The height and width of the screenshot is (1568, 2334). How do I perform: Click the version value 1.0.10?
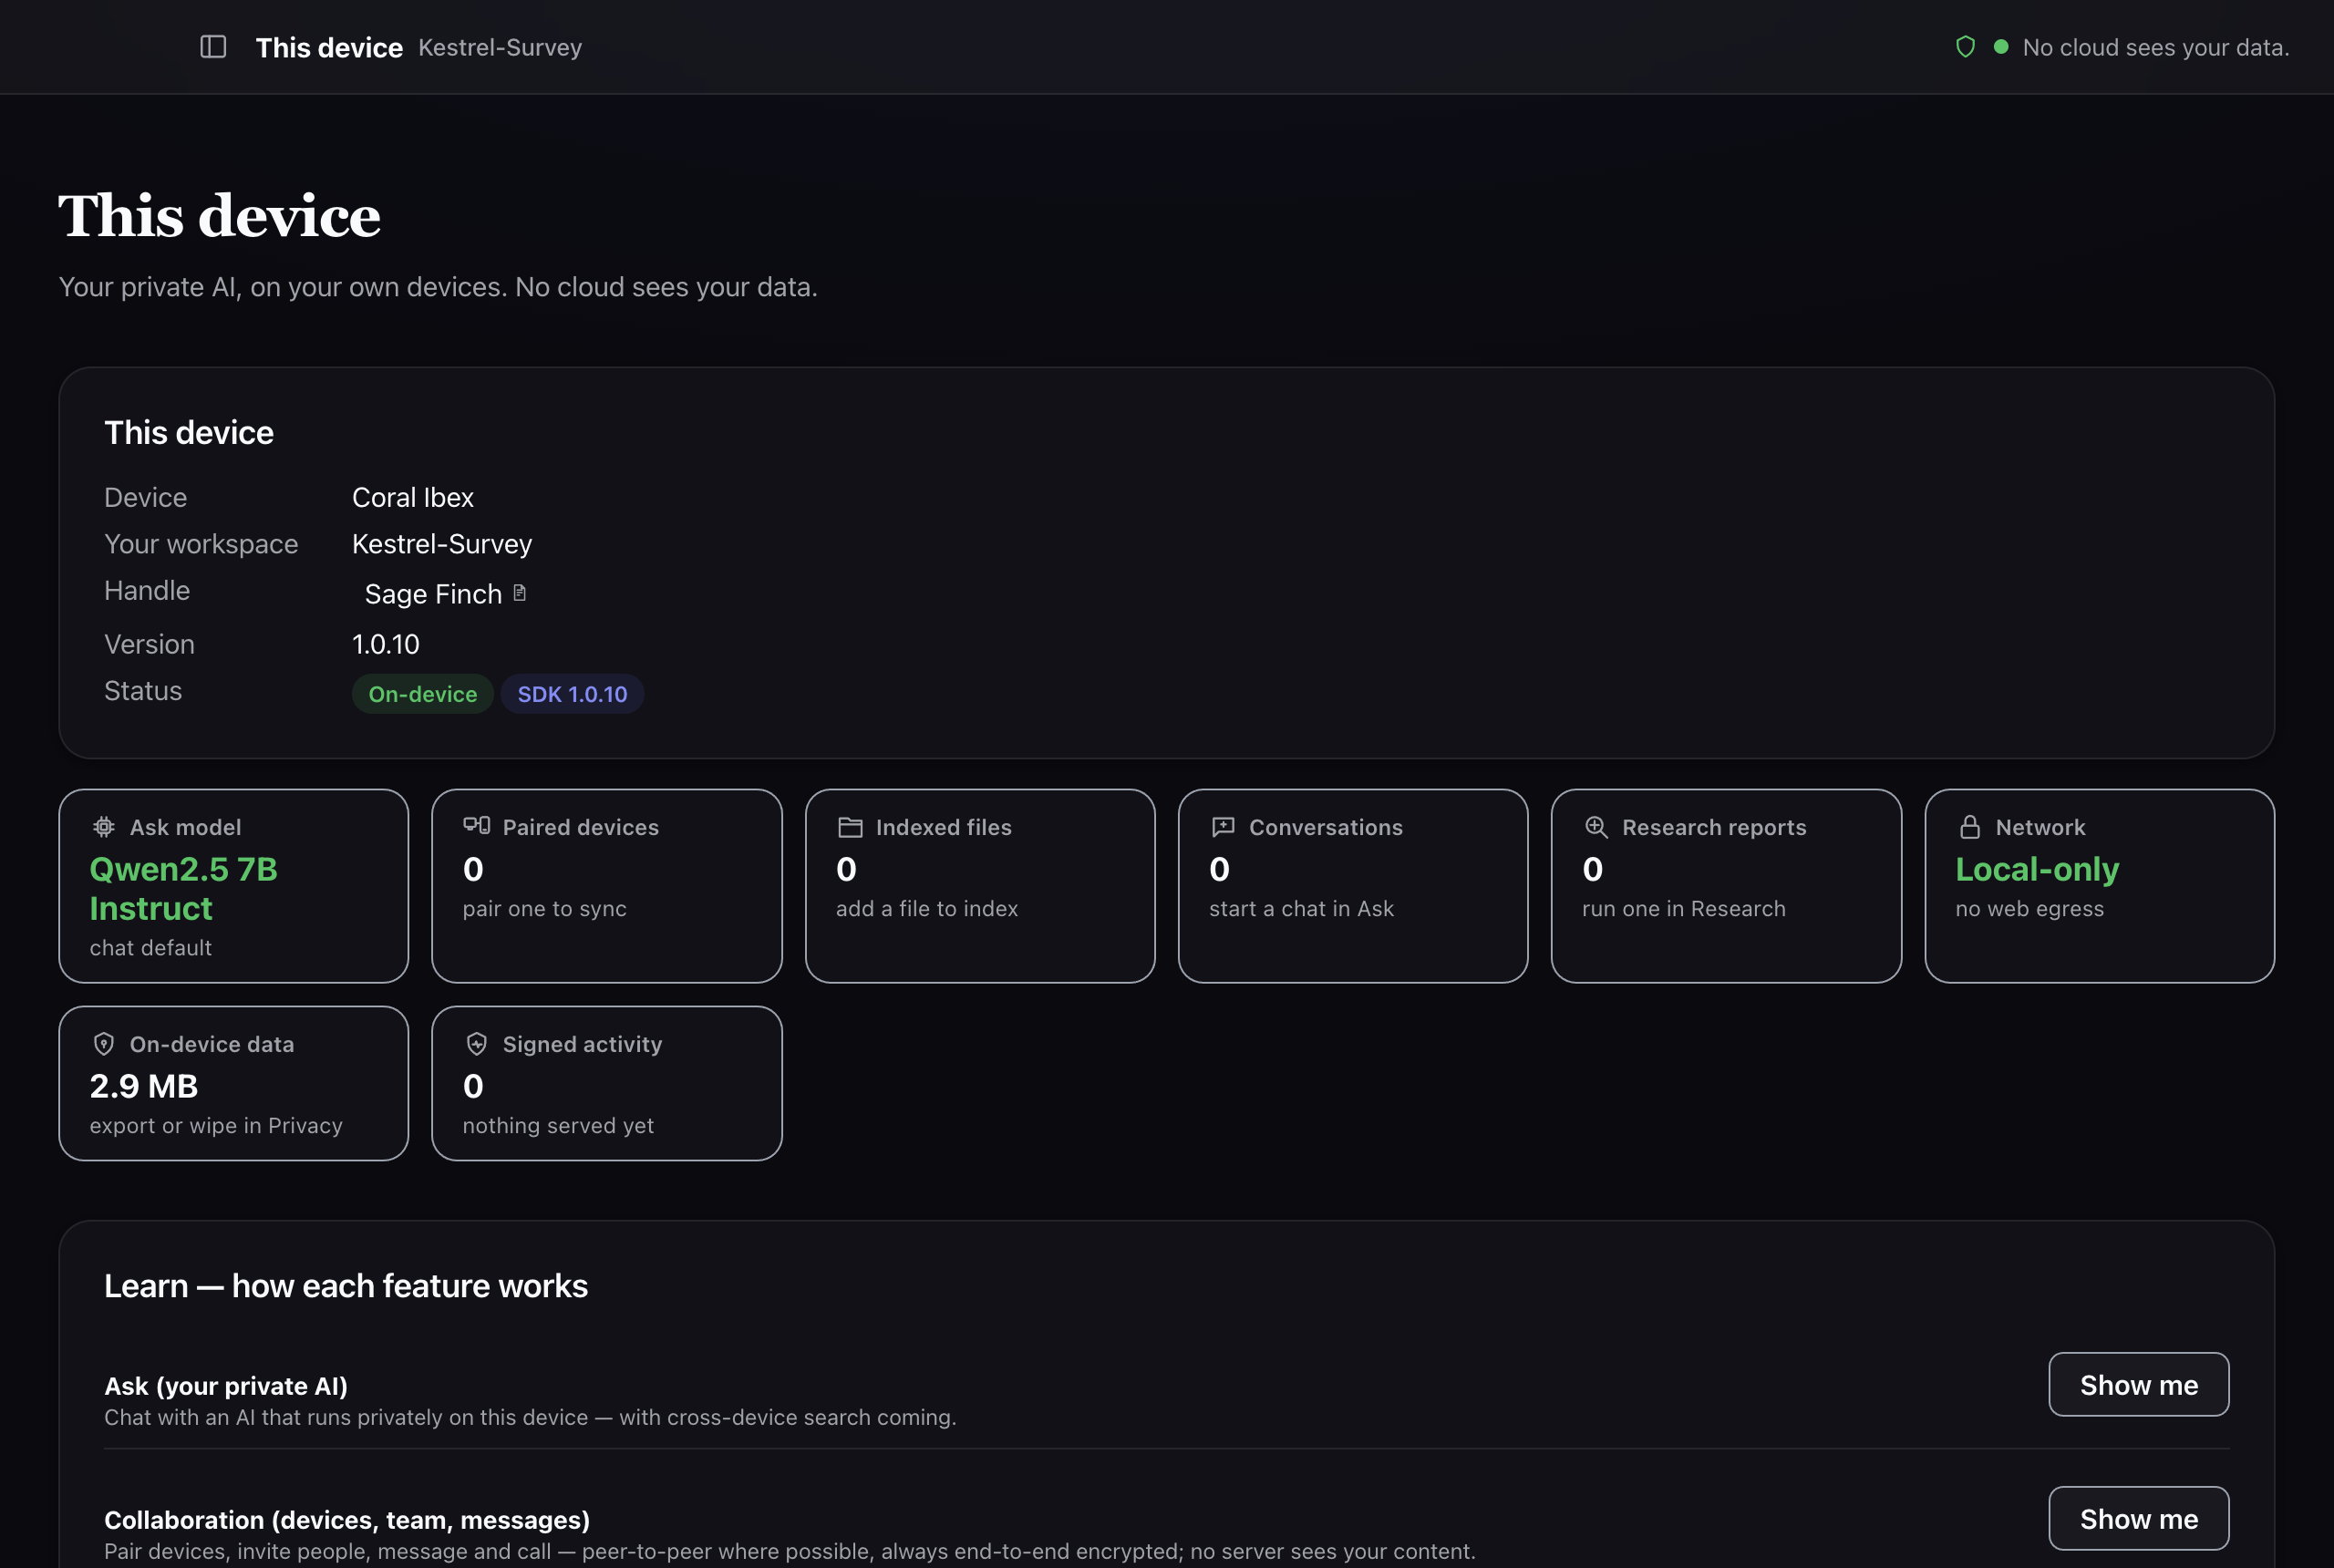click(386, 644)
